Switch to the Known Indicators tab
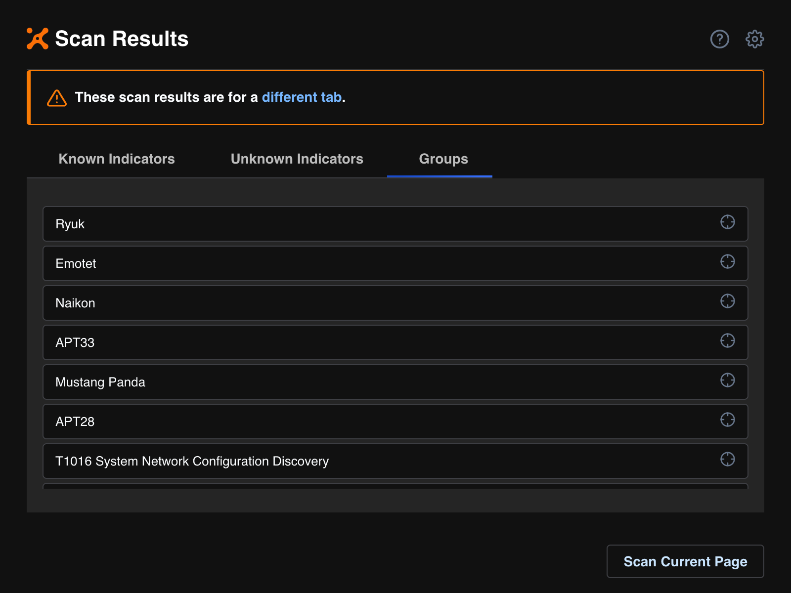Screen dimensions: 791x593 (x=117, y=159)
